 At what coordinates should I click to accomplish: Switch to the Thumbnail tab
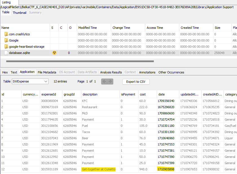[19, 13]
